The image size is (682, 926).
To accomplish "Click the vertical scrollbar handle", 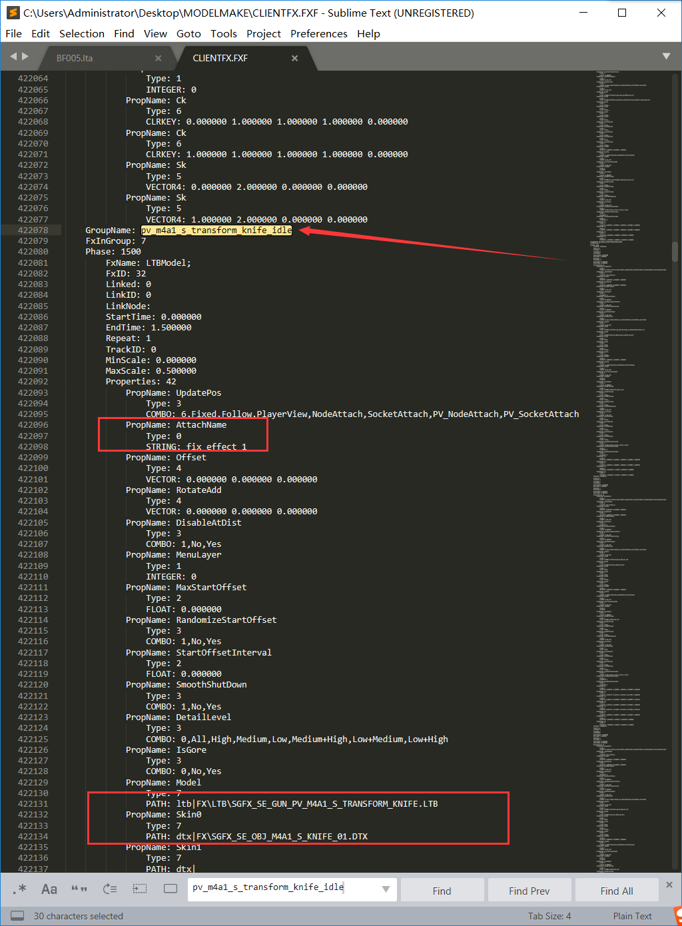I will pyautogui.click(x=675, y=252).
